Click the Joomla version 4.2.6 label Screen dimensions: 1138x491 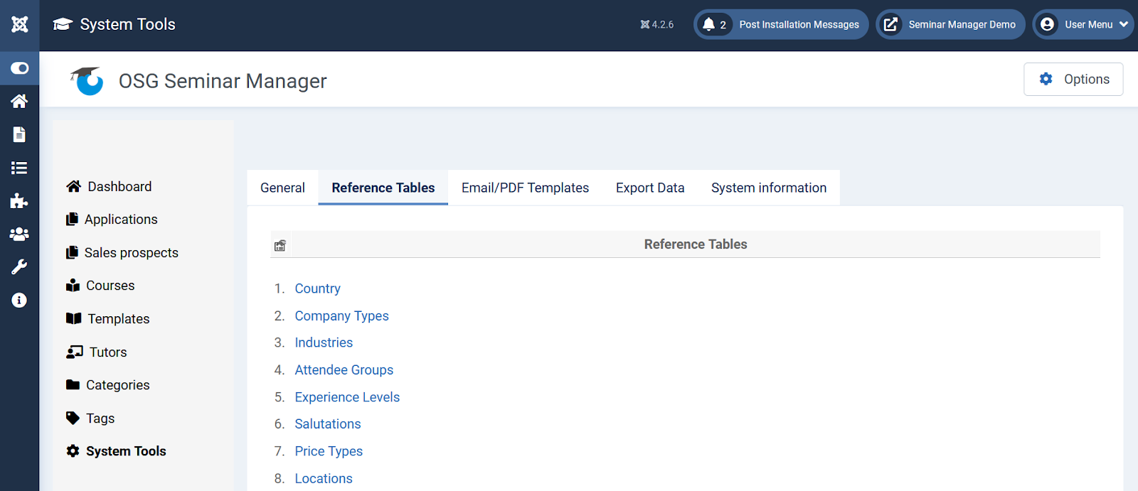(x=656, y=24)
